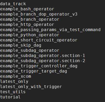This screenshot has height=102, width=105.
Task: Click on example_http_operator text
Action: coord(27,25)
